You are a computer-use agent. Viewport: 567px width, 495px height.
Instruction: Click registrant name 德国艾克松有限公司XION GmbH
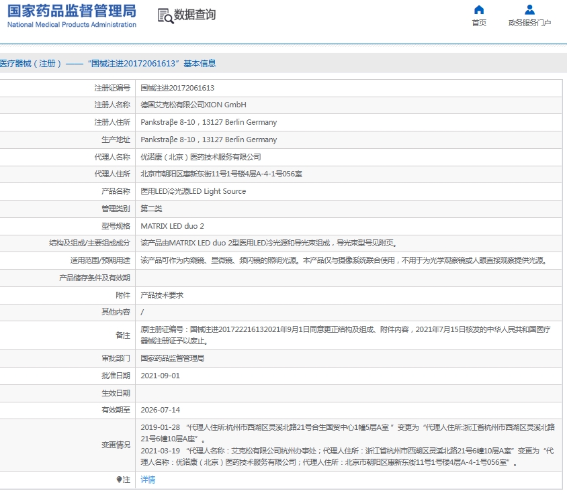pyautogui.click(x=193, y=105)
